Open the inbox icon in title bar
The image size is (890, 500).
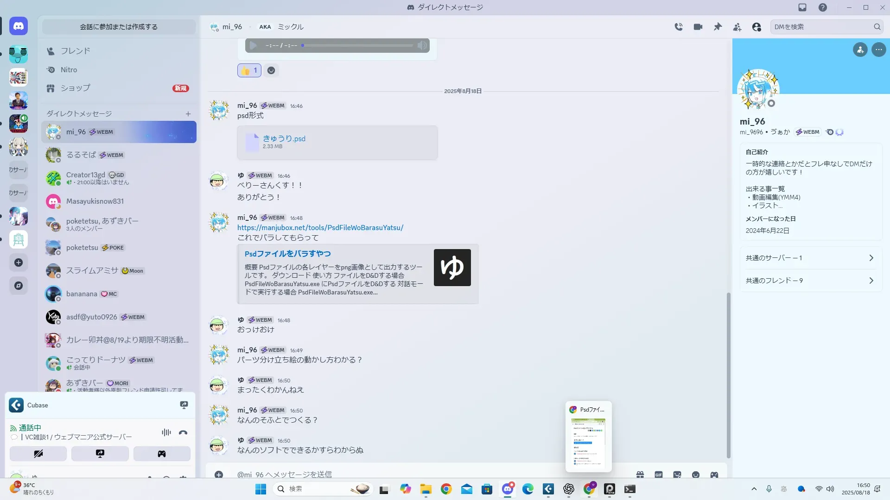coord(802,7)
